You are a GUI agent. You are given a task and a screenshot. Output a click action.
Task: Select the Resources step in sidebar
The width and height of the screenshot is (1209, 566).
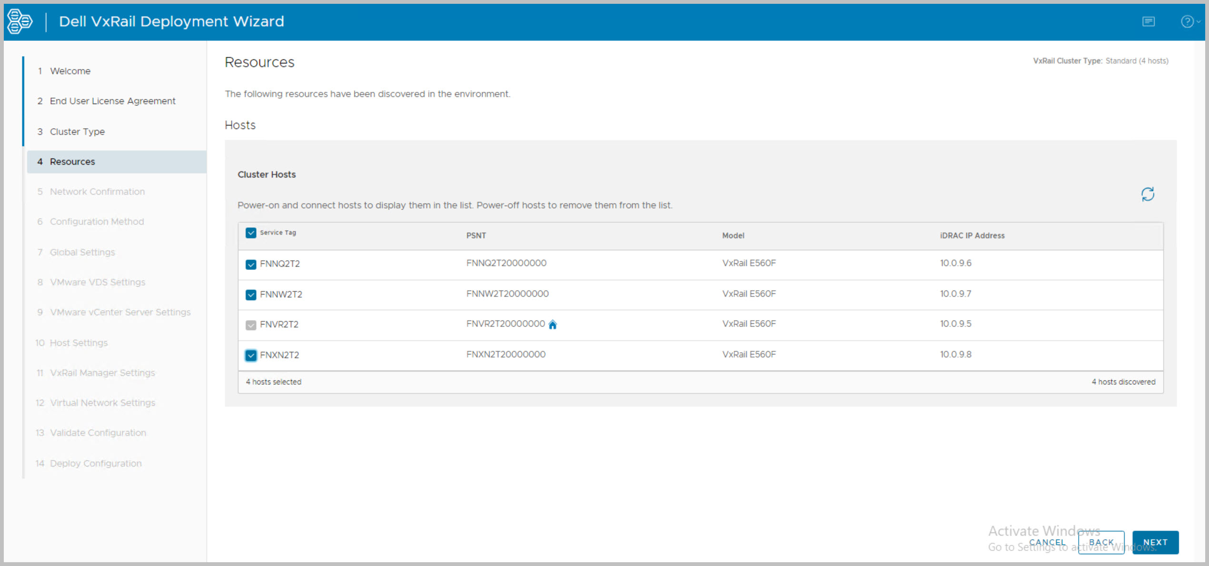coord(72,162)
